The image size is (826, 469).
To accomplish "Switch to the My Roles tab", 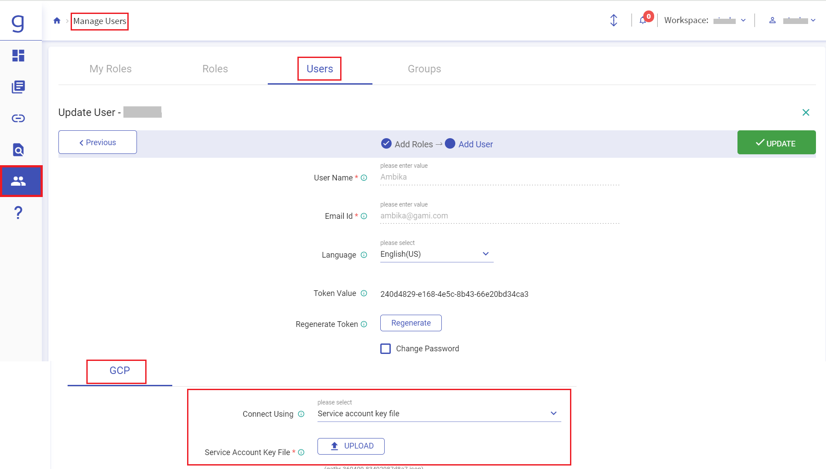I will (x=110, y=69).
